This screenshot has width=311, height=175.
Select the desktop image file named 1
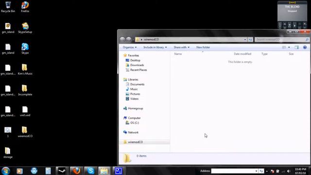point(8,132)
